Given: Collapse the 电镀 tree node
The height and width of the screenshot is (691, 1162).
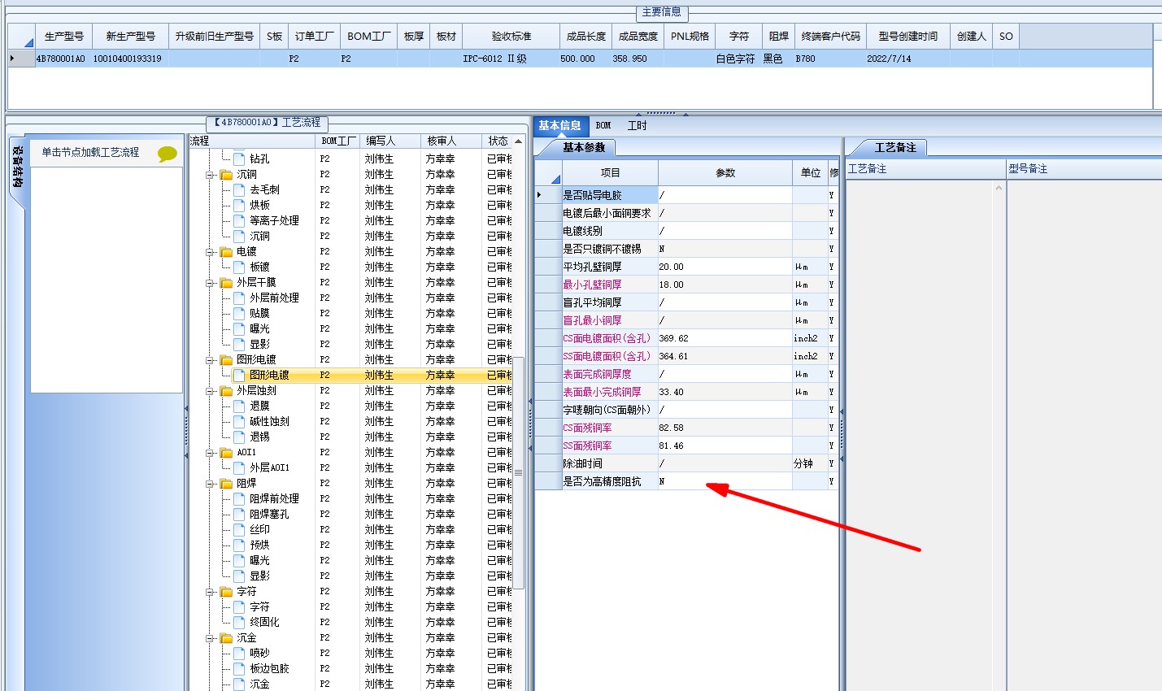Looking at the screenshot, I should click(210, 252).
